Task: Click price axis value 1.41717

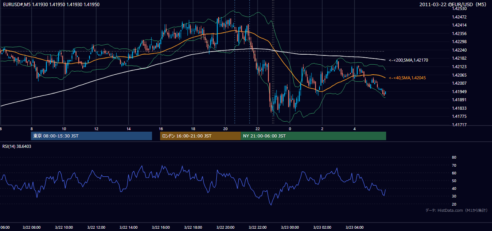Action: (x=460, y=125)
